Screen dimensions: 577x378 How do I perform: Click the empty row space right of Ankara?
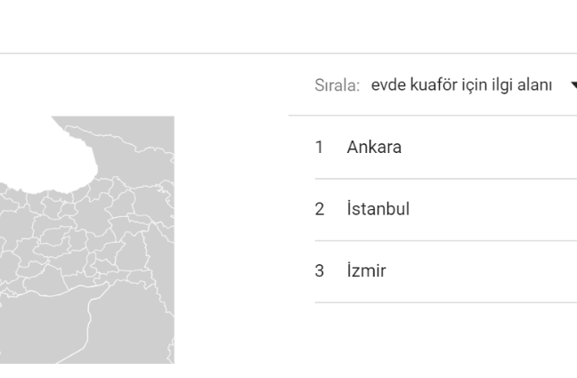pyautogui.click(x=490, y=147)
